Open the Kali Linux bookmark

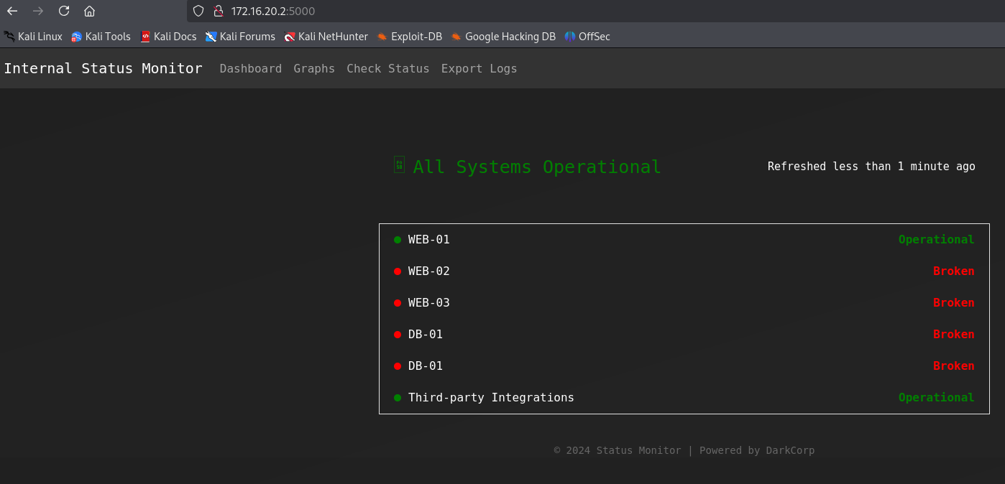tap(33, 36)
